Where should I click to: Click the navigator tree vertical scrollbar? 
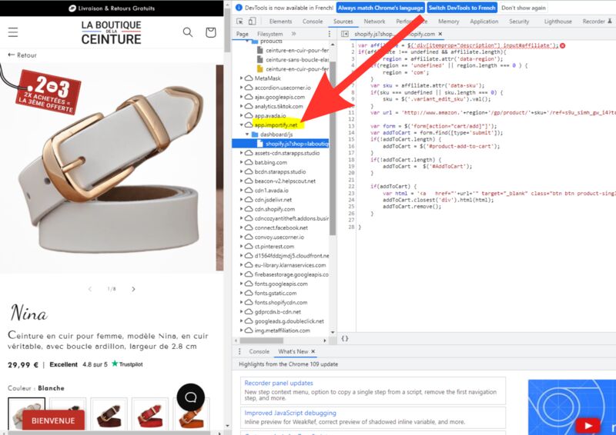pos(333,148)
